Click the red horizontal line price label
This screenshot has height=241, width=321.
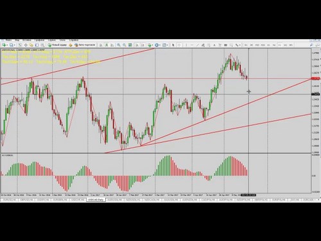click(x=315, y=79)
